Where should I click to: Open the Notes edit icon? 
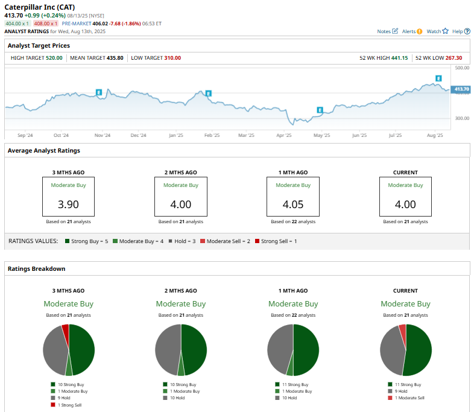pos(395,31)
